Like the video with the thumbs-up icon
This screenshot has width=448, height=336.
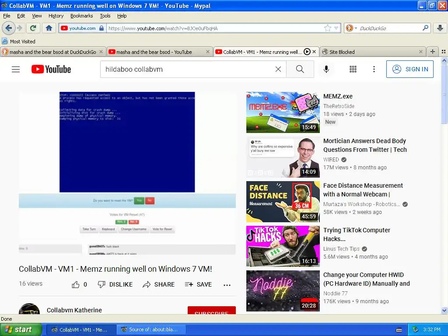pos(76,284)
